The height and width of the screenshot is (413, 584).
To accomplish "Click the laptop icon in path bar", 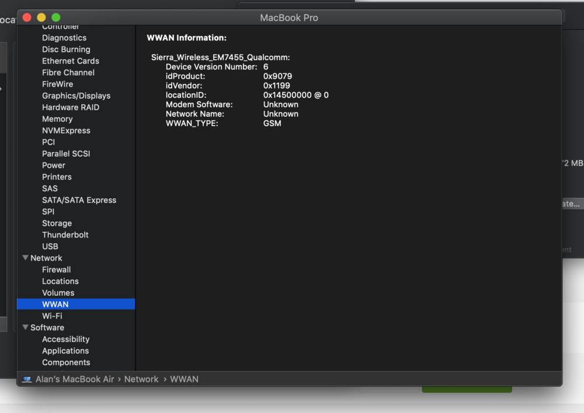I will point(27,379).
